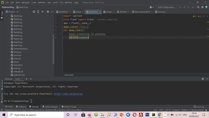The height and width of the screenshot is (118, 209).
Task: Open Terminal panel settings gear
Action: pyautogui.click(x=203, y=79)
